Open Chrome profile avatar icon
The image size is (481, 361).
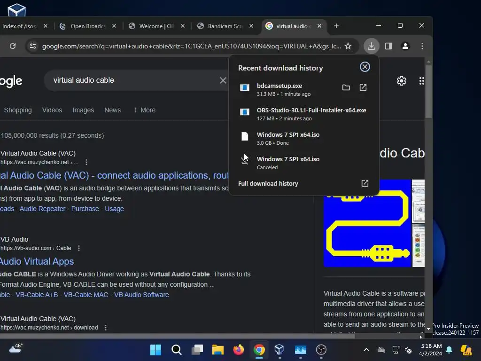pos(405,46)
